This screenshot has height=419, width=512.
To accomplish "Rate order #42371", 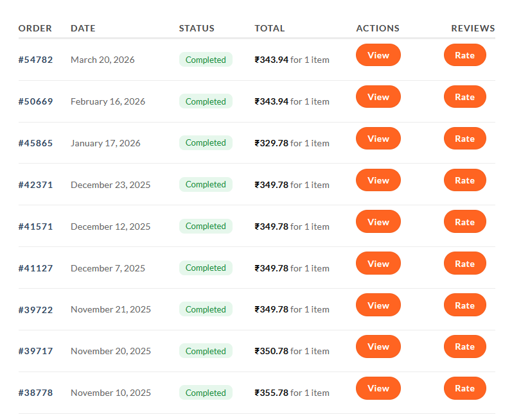I will coord(464,180).
